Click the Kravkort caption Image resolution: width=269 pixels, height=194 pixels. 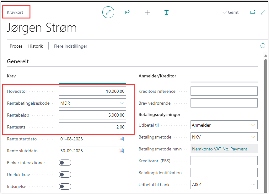pyautogui.click(x=15, y=12)
